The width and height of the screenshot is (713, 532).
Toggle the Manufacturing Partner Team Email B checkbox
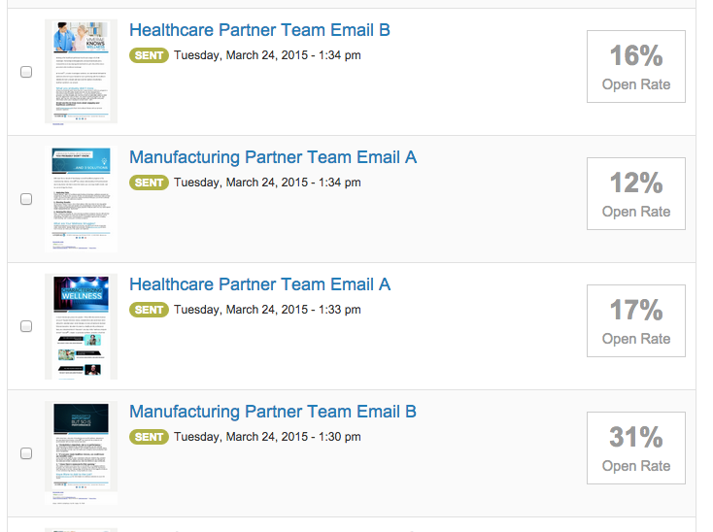[26, 453]
